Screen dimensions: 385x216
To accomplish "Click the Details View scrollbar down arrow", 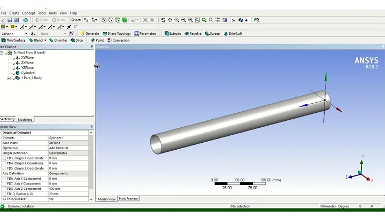I will coord(91,199).
